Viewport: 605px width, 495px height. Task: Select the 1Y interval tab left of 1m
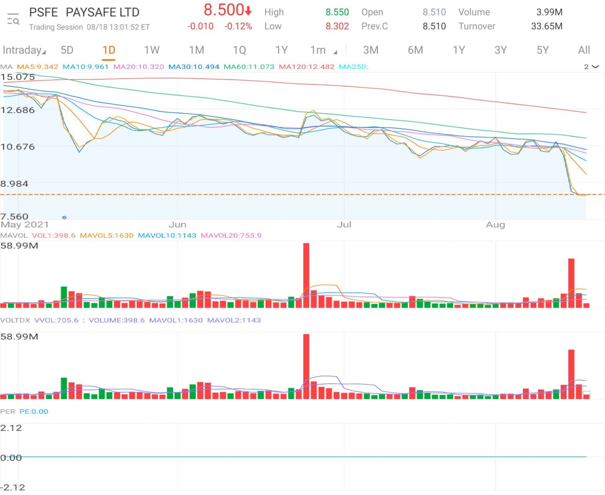pyautogui.click(x=282, y=50)
